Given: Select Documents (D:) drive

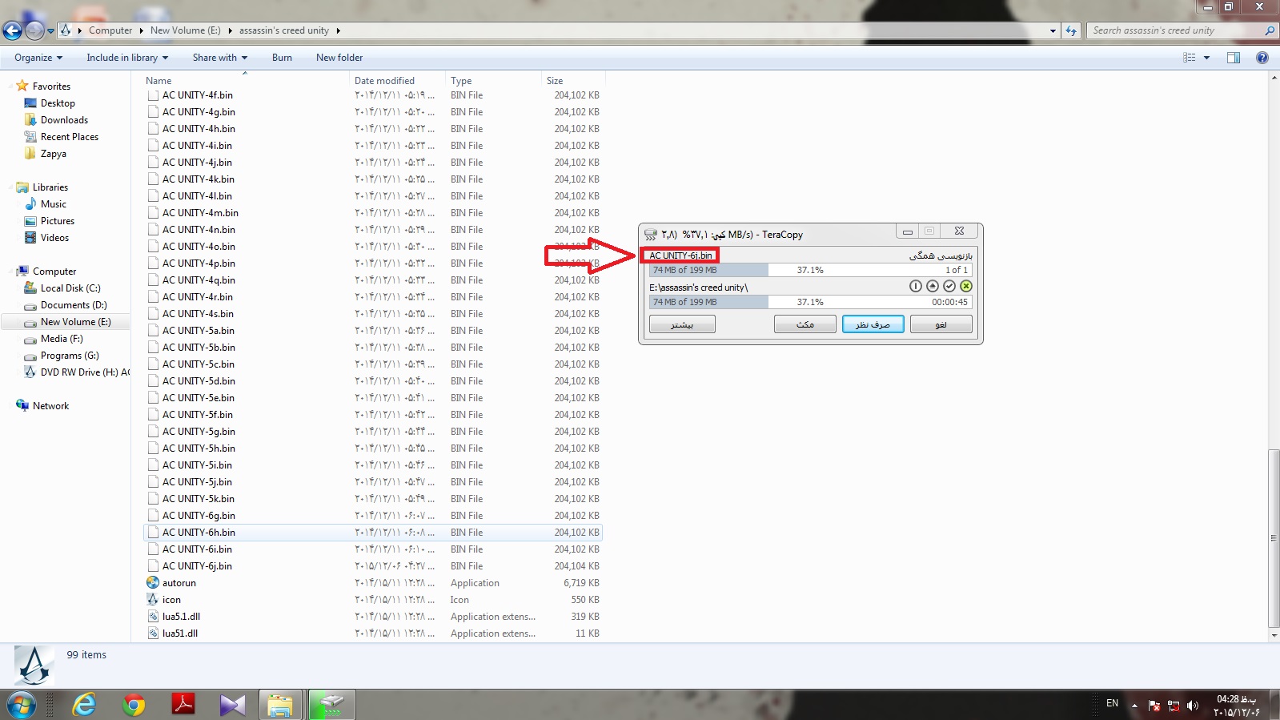Looking at the screenshot, I should tap(74, 305).
